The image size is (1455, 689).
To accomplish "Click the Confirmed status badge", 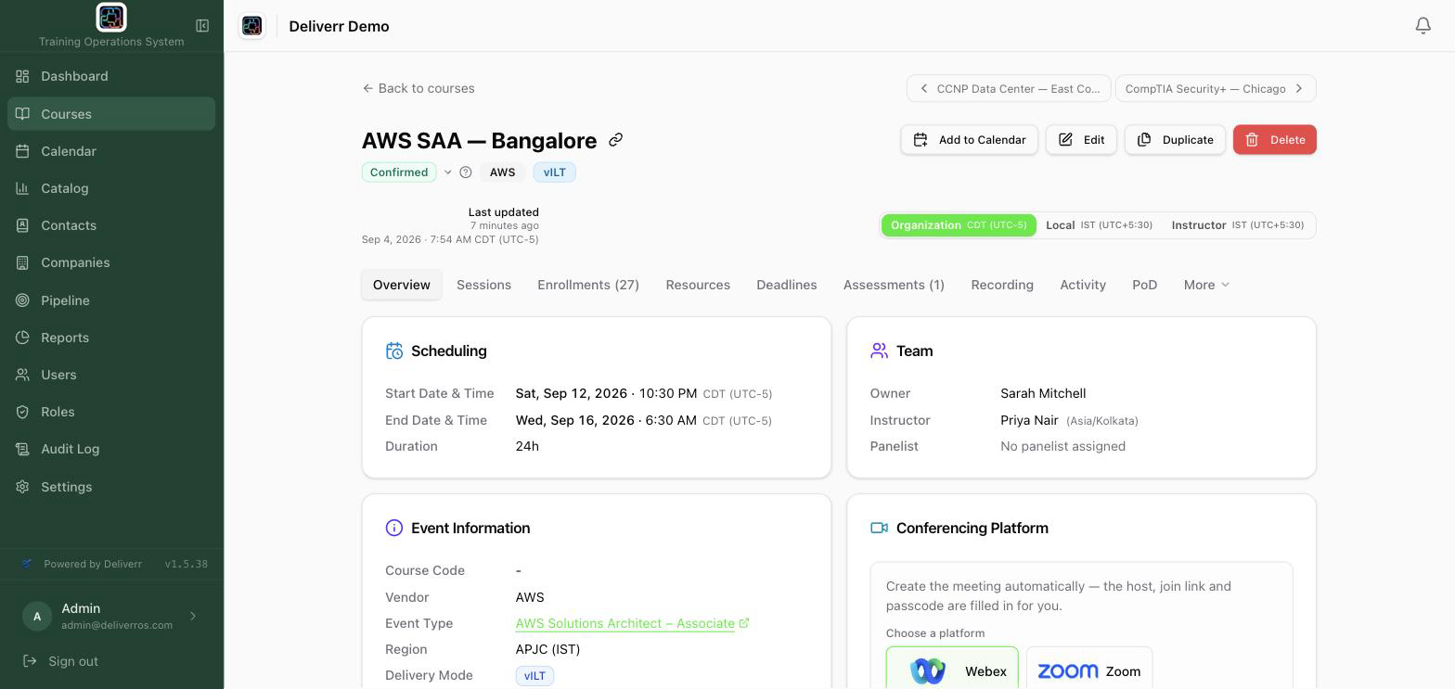I will [x=399, y=172].
